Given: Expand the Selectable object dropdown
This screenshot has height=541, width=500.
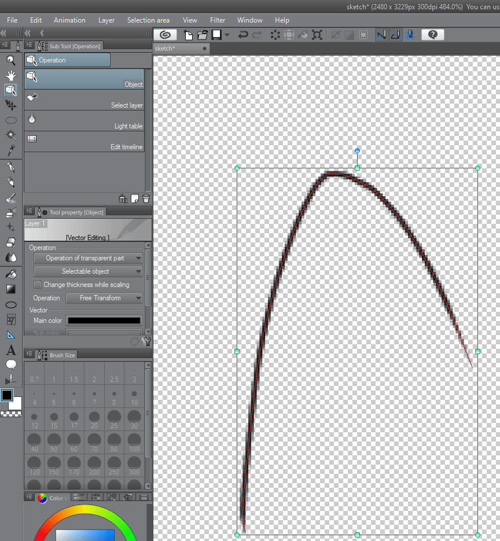Looking at the screenshot, I should 88,271.
